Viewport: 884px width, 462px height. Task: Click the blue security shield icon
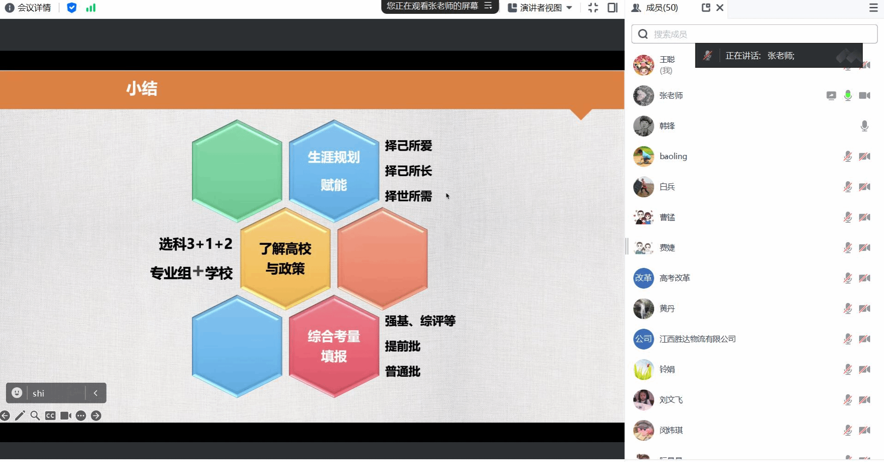point(72,8)
